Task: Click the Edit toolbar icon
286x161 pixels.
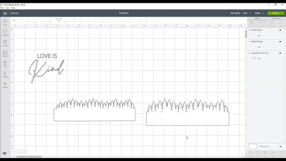Action: tap(66, 21)
